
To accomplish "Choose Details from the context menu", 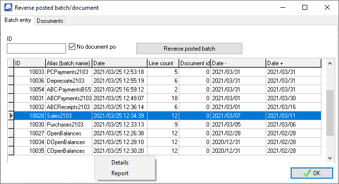I will (x=120, y=163).
